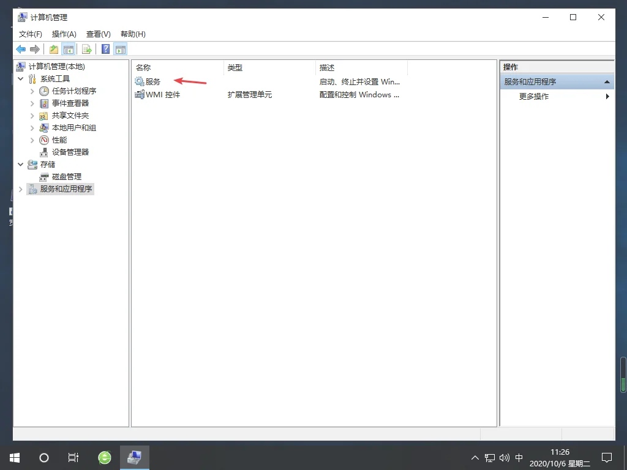Viewport: 627px width, 470px height.
Task: Open Task View from the taskbar
Action: [x=73, y=458]
